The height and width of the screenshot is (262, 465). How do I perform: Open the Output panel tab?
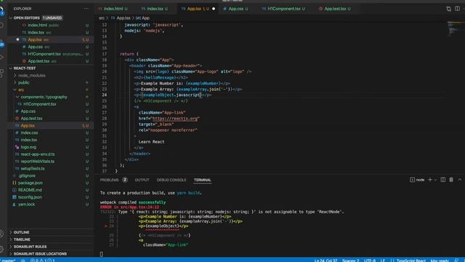coord(142,180)
